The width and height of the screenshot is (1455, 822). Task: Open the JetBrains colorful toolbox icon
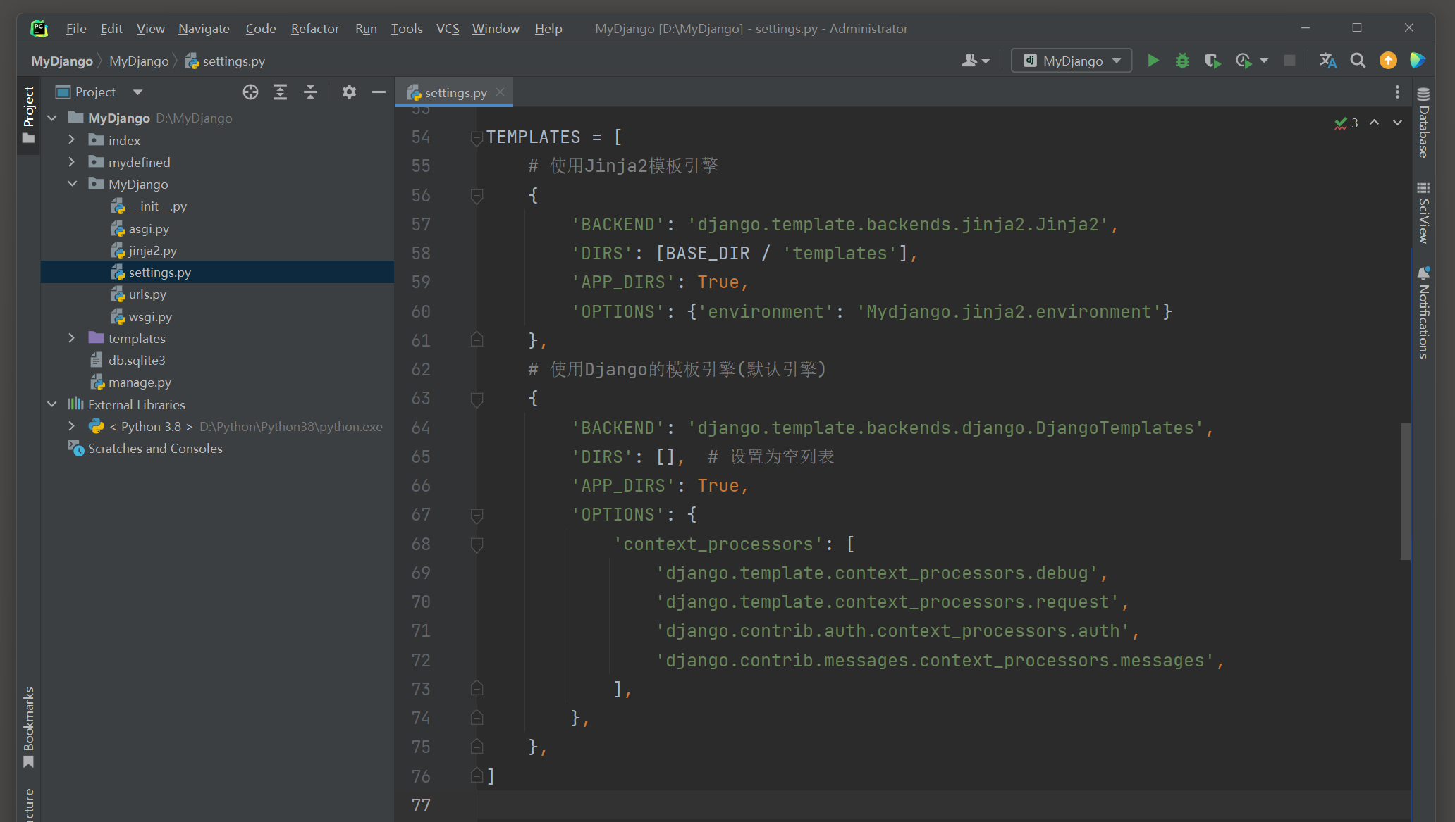pyautogui.click(x=1418, y=61)
